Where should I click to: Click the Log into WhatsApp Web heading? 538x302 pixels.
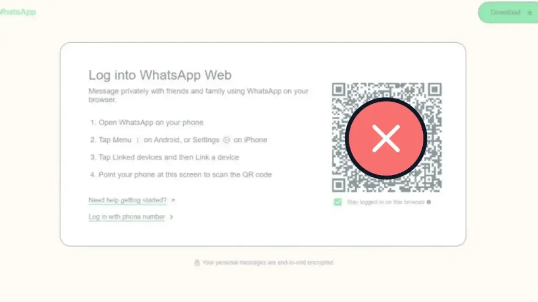pos(160,75)
